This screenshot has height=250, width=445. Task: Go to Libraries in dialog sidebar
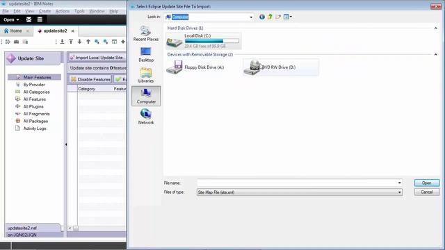coord(146,75)
